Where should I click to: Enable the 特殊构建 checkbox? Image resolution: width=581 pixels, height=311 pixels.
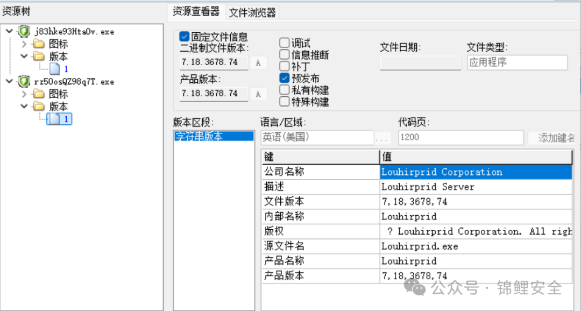tap(284, 101)
